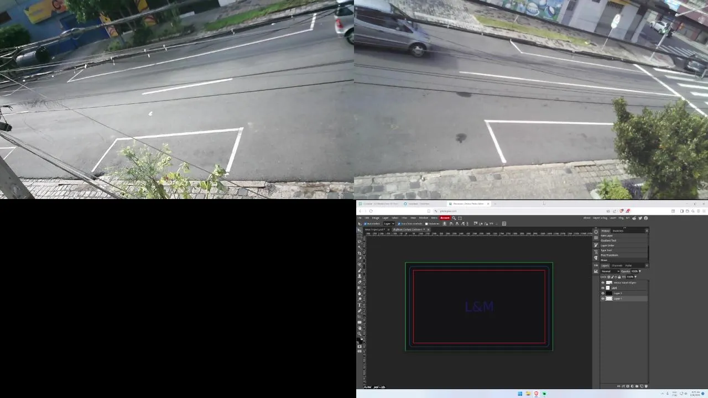Select the Layer 2 thumbnail in Layers
This screenshot has width=708, height=398.
(x=609, y=293)
